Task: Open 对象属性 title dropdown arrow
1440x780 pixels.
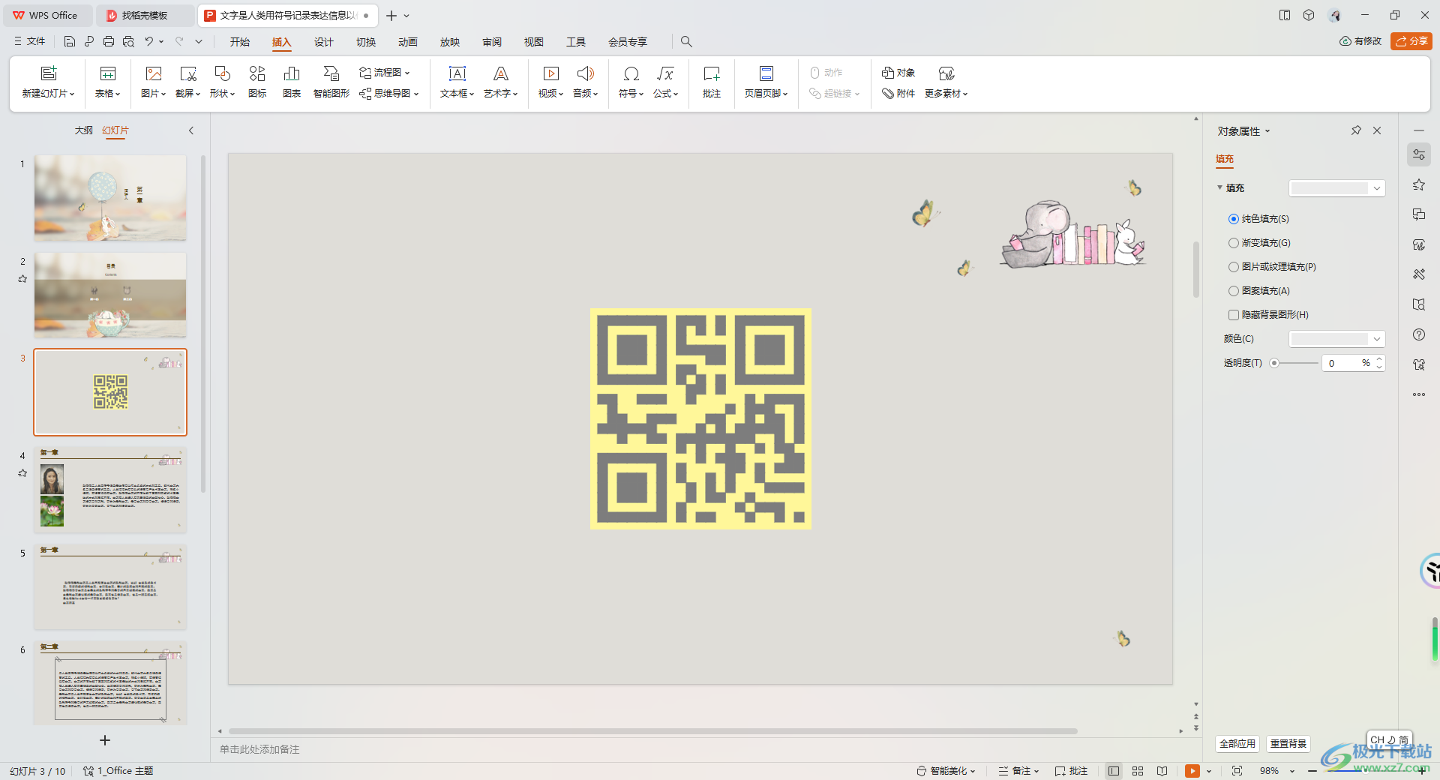Action: click(x=1267, y=131)
